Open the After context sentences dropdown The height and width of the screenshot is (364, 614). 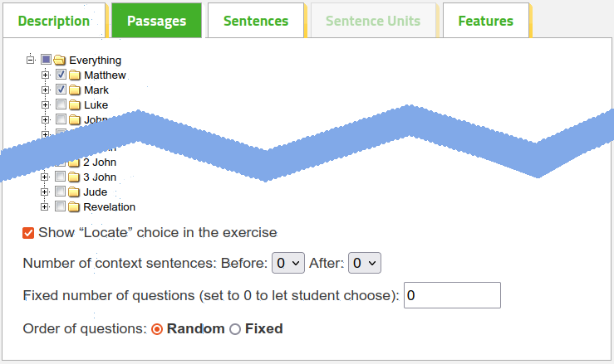click(365, 263)
